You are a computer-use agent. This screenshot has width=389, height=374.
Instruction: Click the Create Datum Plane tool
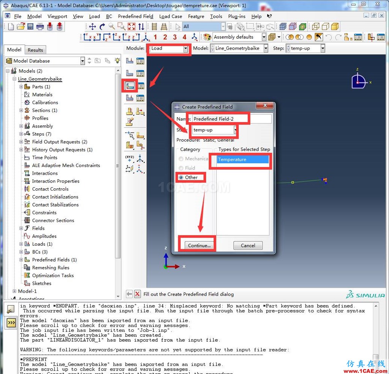coord(130,169)
